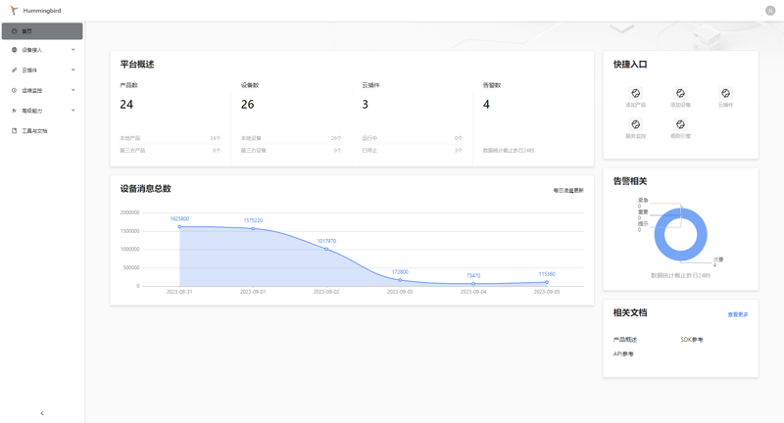Open the 产品概述 document link
The width and height of the screenshot is (784, 423).
pyautogui.click(x=625, y=340)
